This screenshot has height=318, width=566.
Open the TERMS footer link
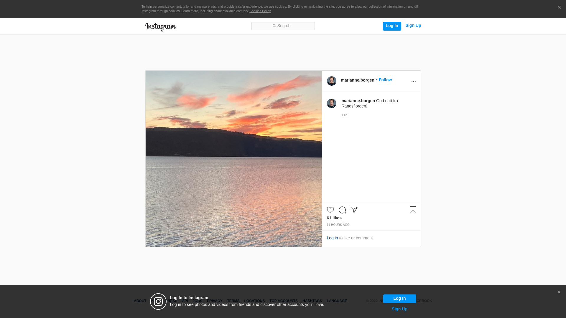click(233, 301)
